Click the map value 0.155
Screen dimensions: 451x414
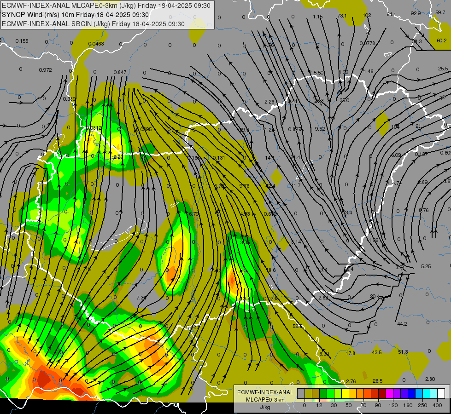pyautogui.click(x=22, y=41)
